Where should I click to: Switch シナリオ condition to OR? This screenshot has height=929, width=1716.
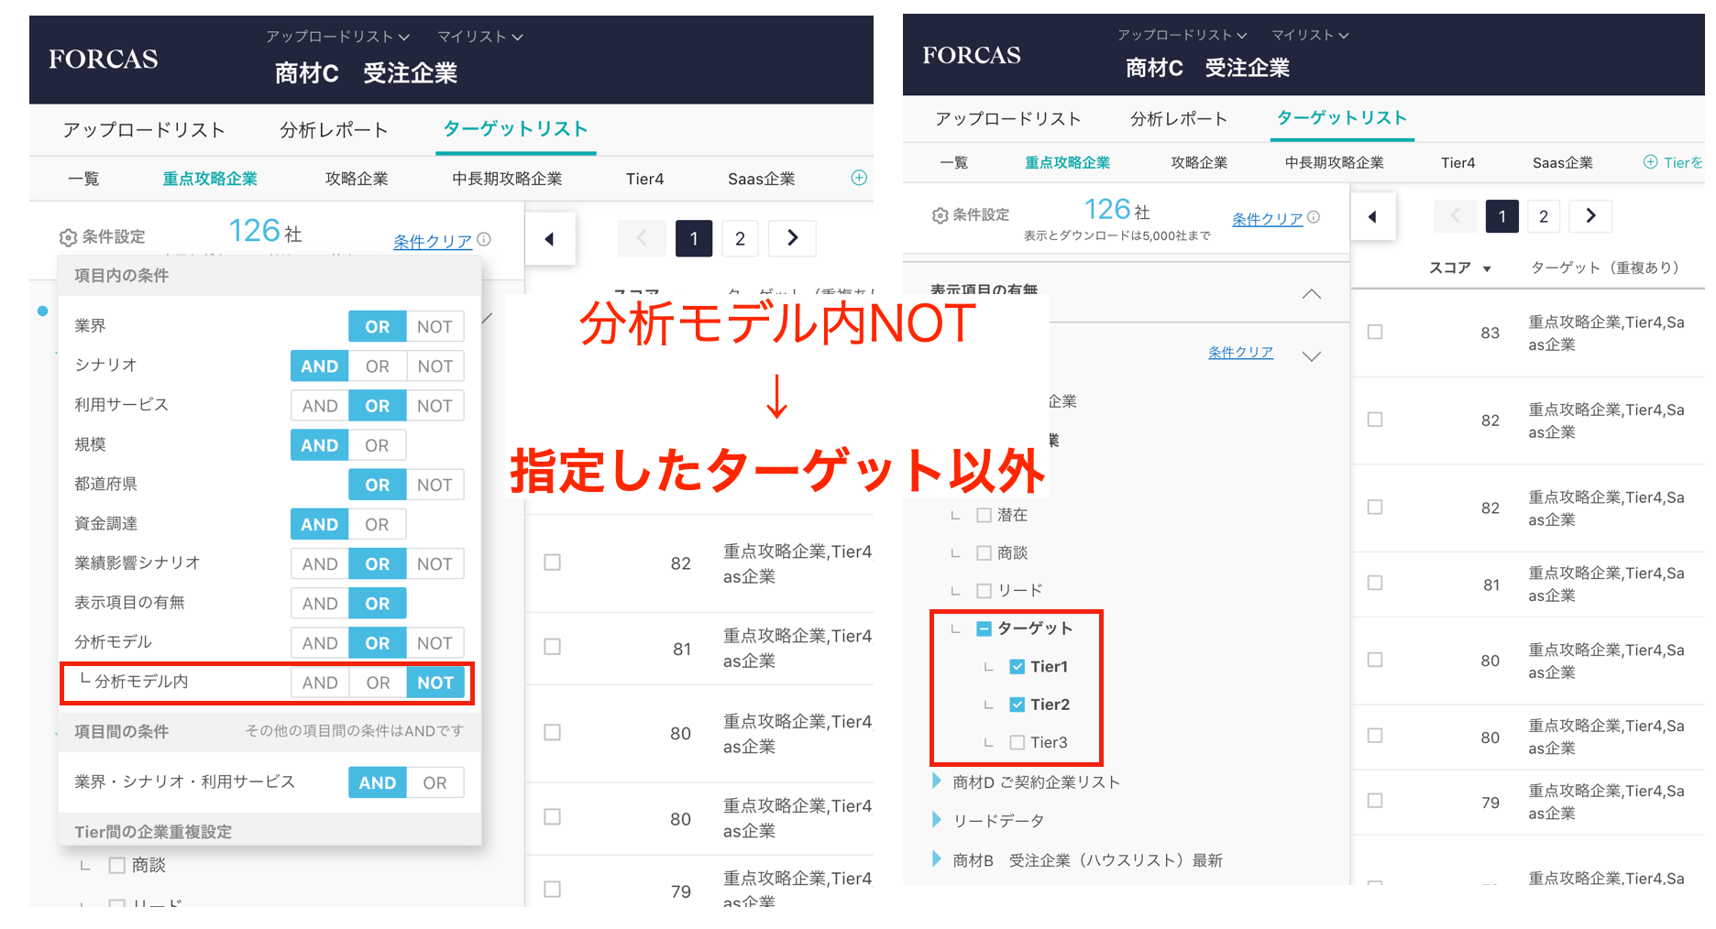(x=377, y=366)
